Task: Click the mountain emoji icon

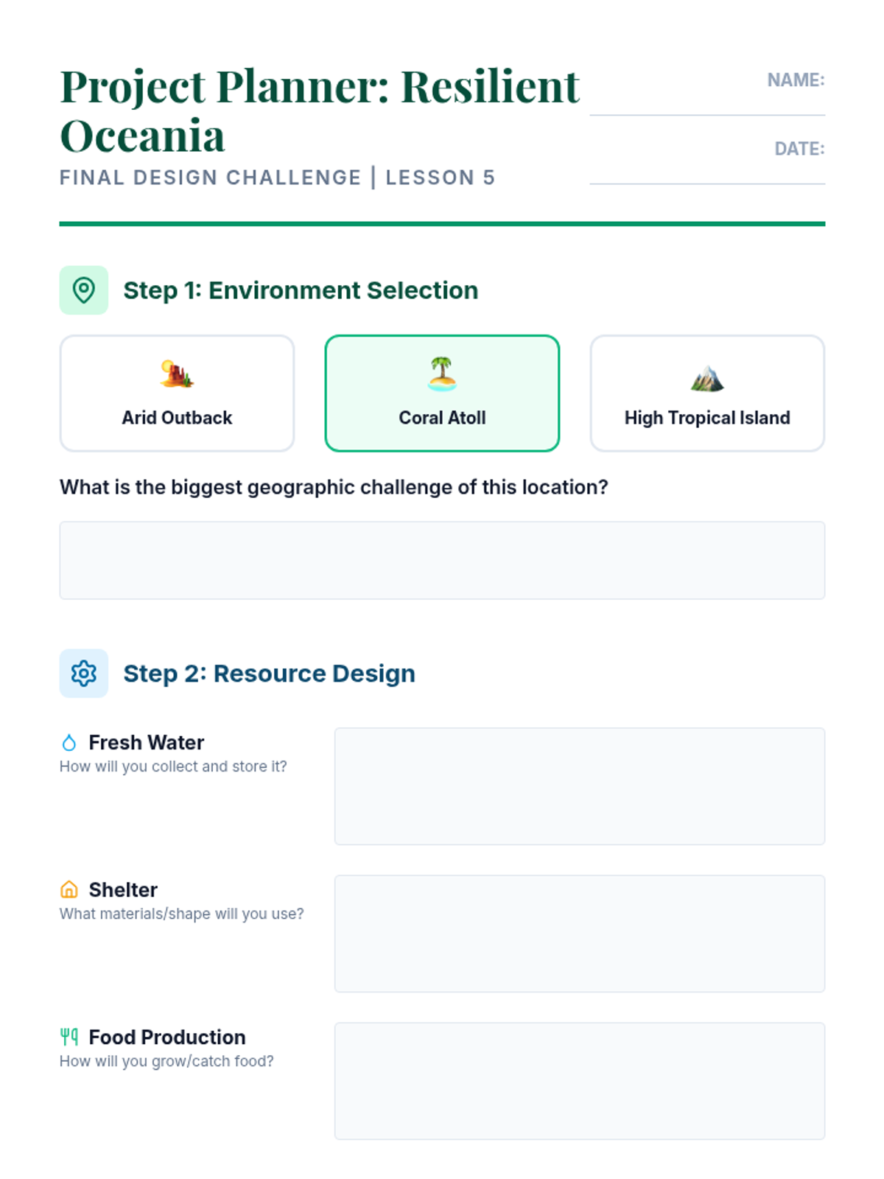Action: pos(707,378)
